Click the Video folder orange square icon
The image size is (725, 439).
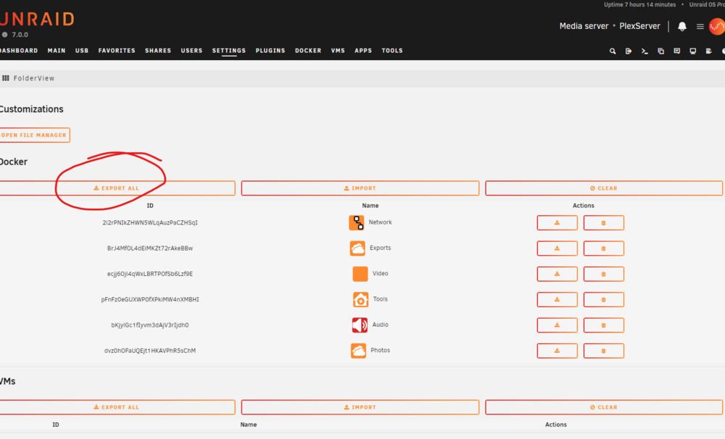(x=360, y=274)
